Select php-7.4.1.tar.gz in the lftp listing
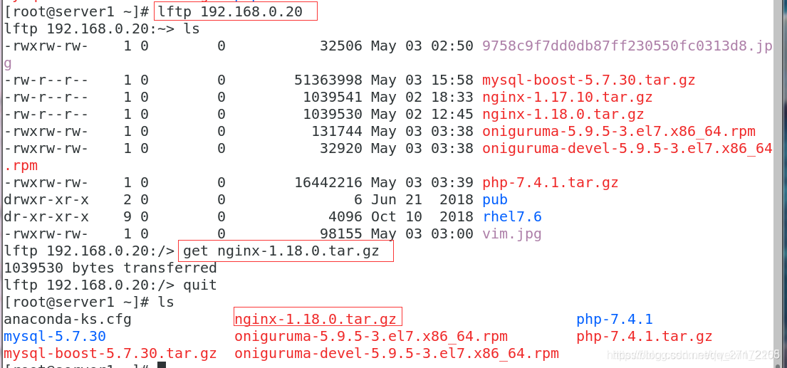787x368 pixels. pyautogui.click(x=550, y=182)
